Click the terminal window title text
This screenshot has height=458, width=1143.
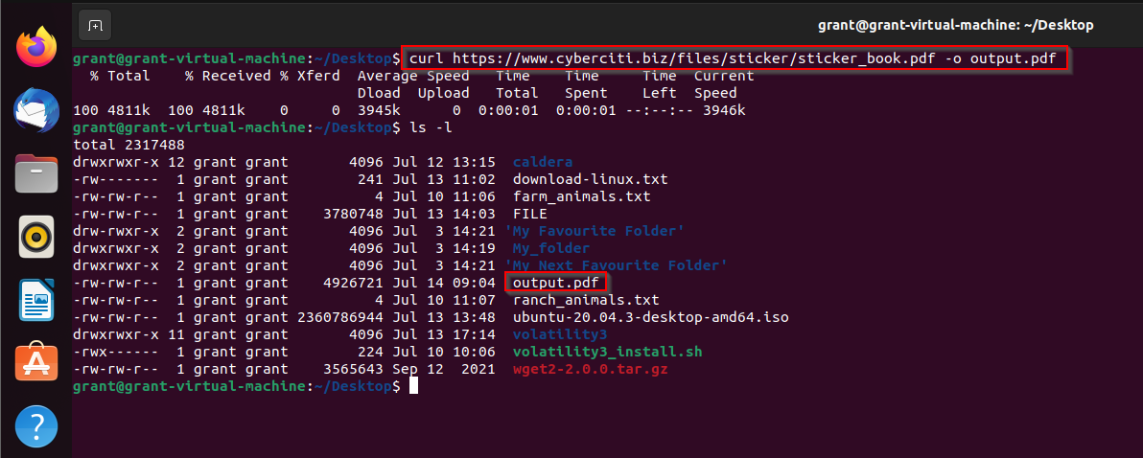956,26
